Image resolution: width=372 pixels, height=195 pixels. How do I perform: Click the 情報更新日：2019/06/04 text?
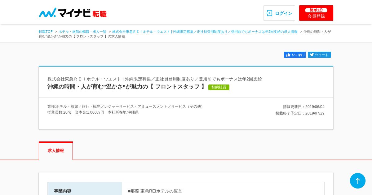[304, 107]
